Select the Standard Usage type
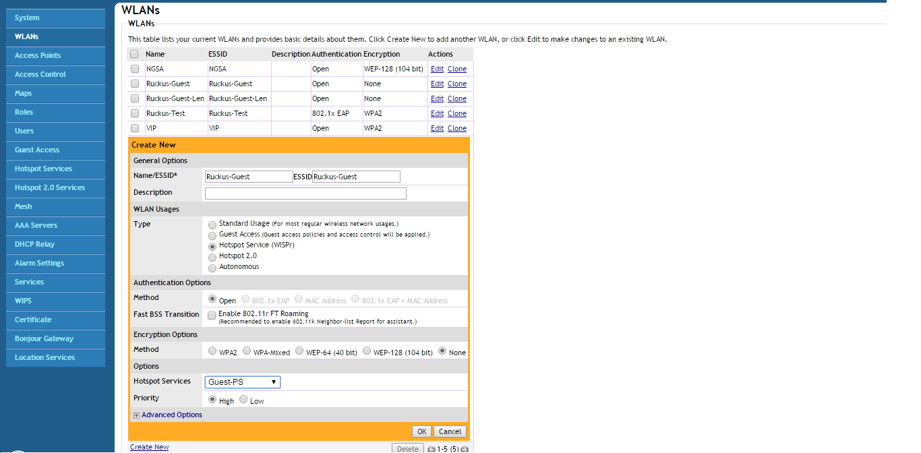Viewport: 921px width, 453px height. [x=213, y=224]
